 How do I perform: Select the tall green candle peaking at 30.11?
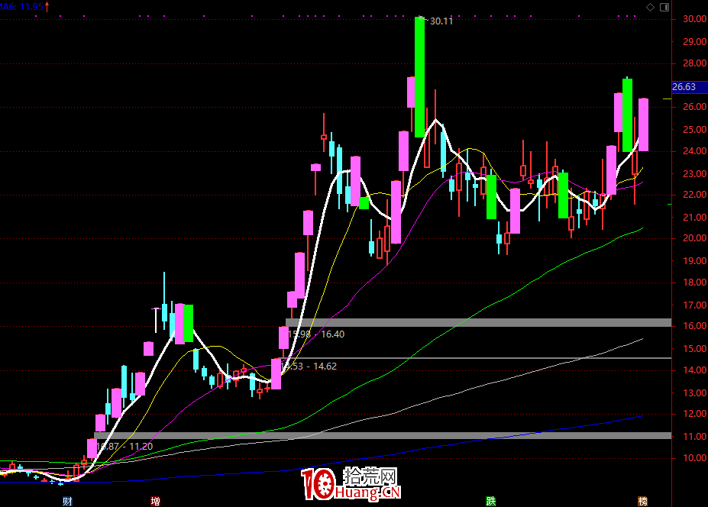click(x=419, y=76)
